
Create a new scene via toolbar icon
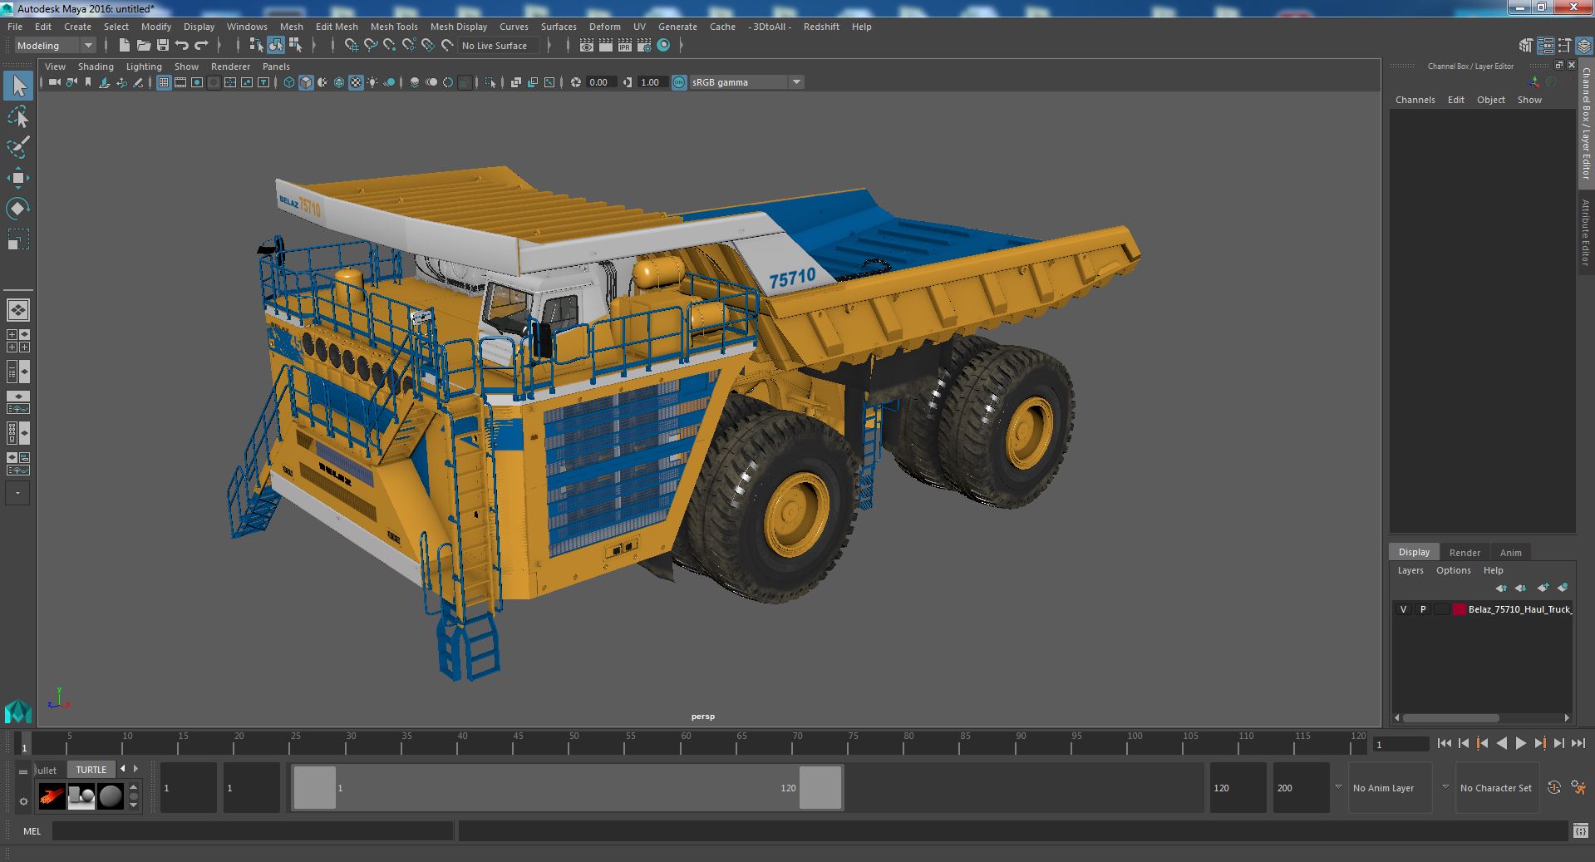(125, 46)
